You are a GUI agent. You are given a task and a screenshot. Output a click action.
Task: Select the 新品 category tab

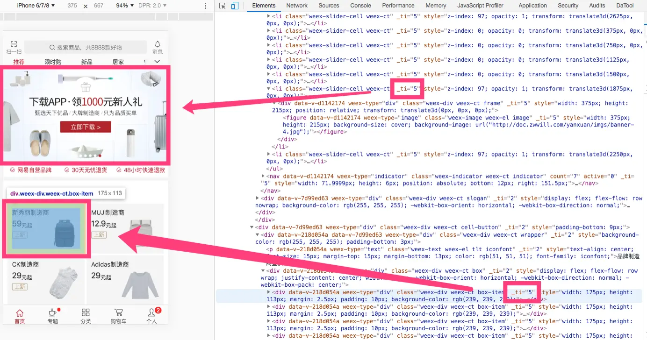[x=86, y=62]
